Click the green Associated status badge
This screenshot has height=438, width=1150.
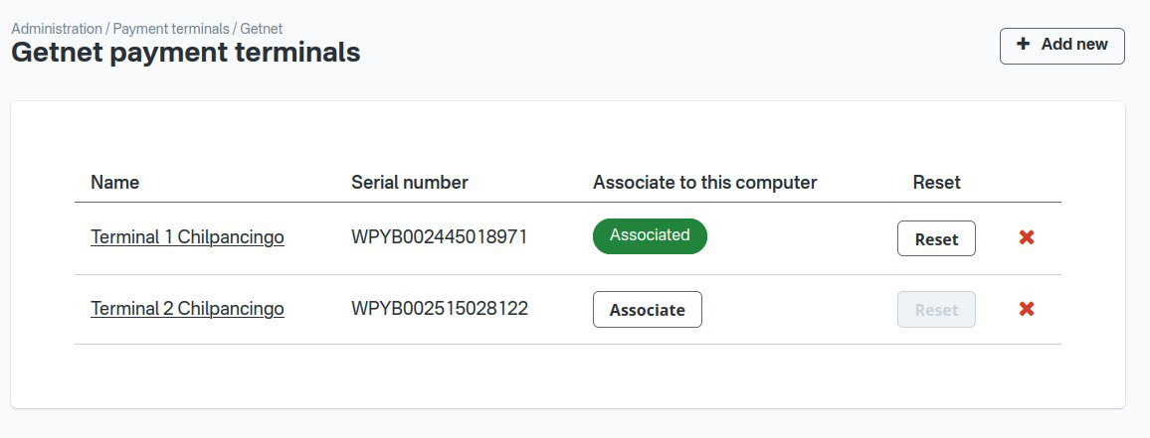[650, 235]
